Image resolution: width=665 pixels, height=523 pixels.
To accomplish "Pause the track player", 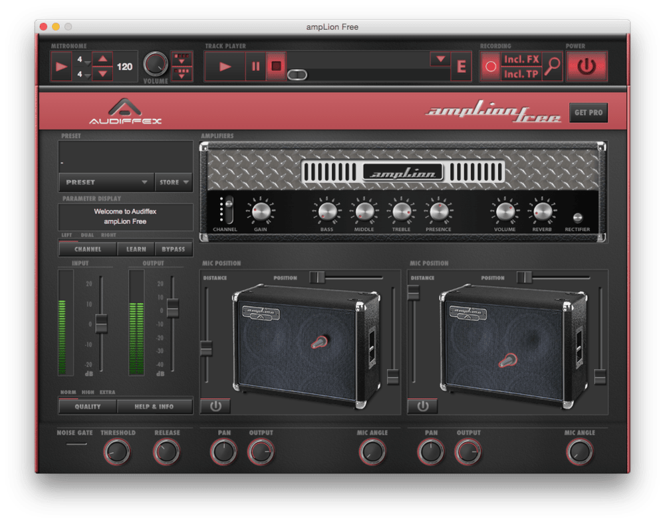I will (x=256, y=67).
